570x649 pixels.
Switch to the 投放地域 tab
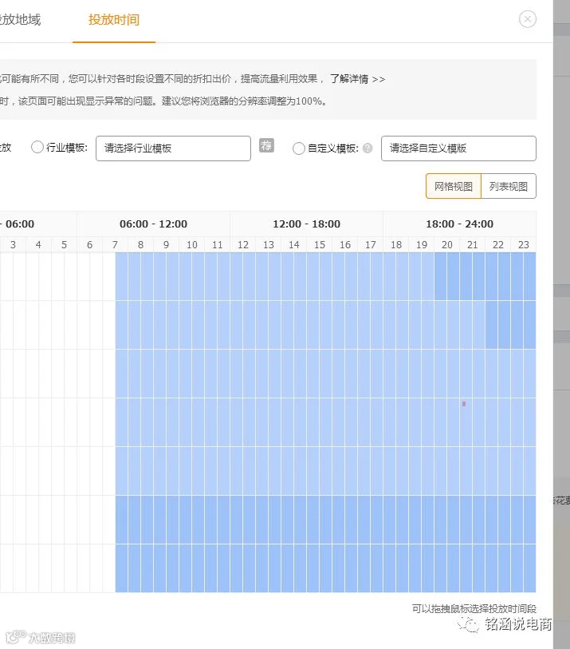point(20,20)
